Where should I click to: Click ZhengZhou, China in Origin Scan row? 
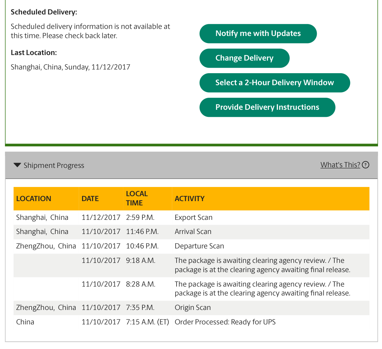click(x=46, y=307)
